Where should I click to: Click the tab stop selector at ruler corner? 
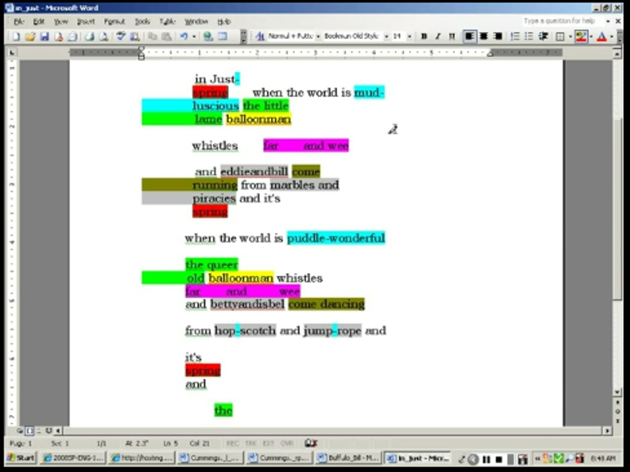point(12,52)
